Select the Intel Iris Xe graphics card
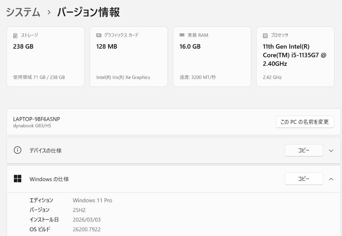This screenshot has height=236, width=342. (129, 56)
